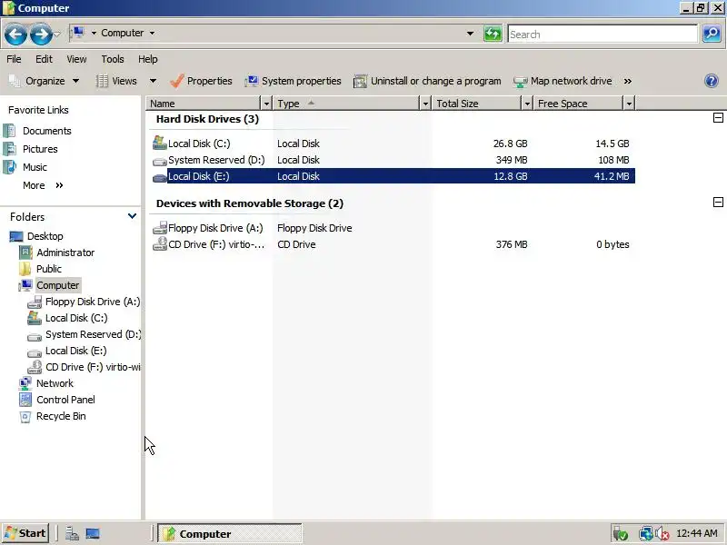
Task: Select Local Disk (E:) drive icon in list
Action: pyautogui.click(x=160, y=177)
